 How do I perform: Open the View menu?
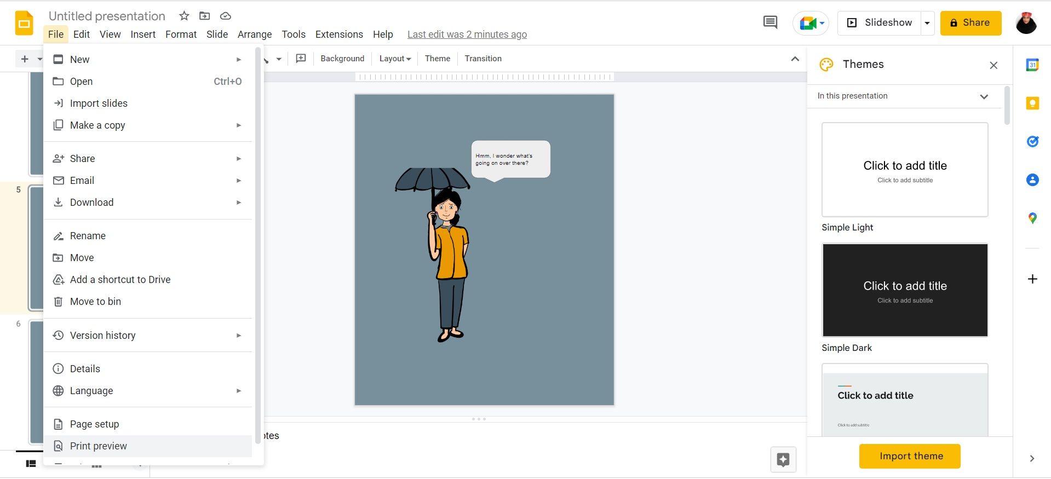coord(110,34)
